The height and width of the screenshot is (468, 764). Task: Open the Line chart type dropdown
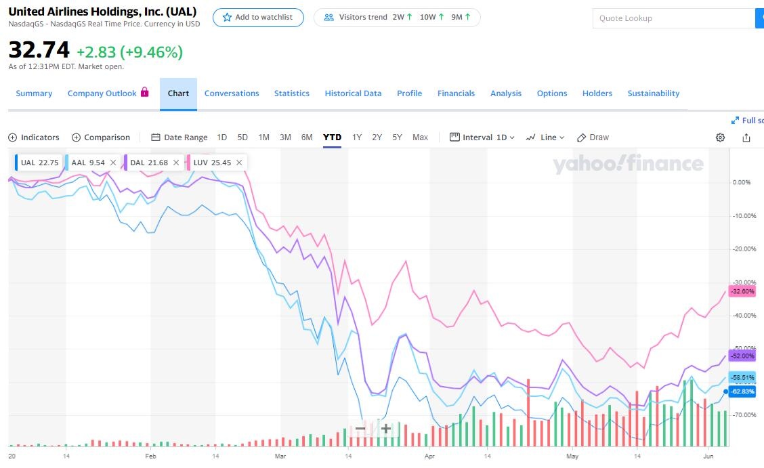(x=545, y=137)
